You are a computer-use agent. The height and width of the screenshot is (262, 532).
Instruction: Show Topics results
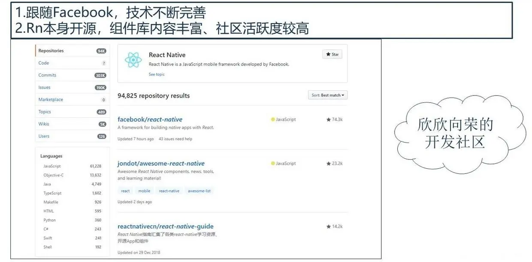pyautogui.click(x=72, y=112)
